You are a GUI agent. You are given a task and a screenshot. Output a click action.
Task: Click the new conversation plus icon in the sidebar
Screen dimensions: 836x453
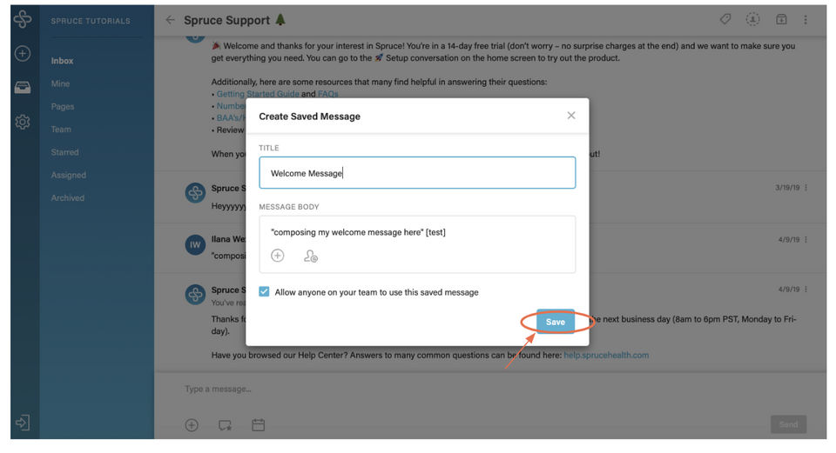click(23, 54)
